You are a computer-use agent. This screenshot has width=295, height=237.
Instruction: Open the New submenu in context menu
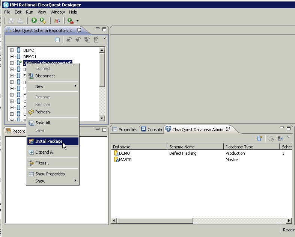(53, 86)
